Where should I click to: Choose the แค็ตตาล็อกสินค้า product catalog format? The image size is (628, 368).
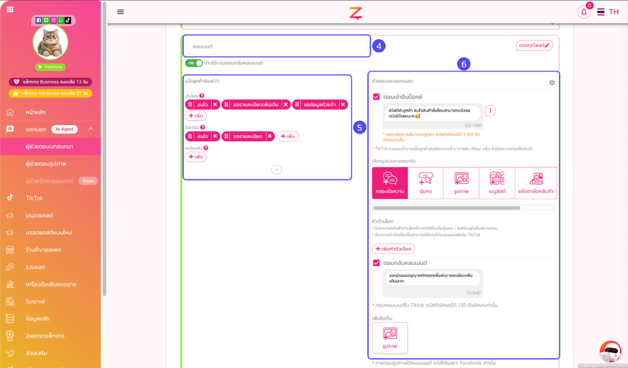click(x=537, y=183)
